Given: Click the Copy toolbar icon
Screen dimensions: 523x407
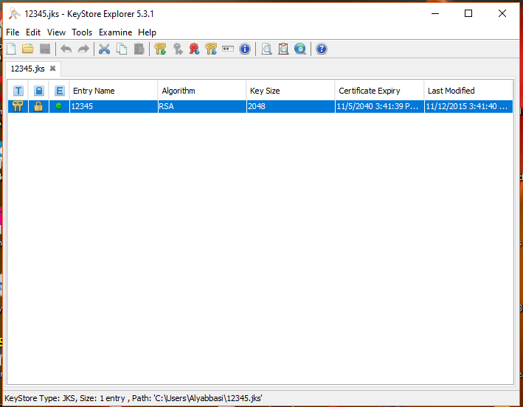Looking at the screenshot, I should (122, 49).
